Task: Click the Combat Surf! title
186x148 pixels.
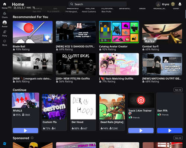Action: 150,47
